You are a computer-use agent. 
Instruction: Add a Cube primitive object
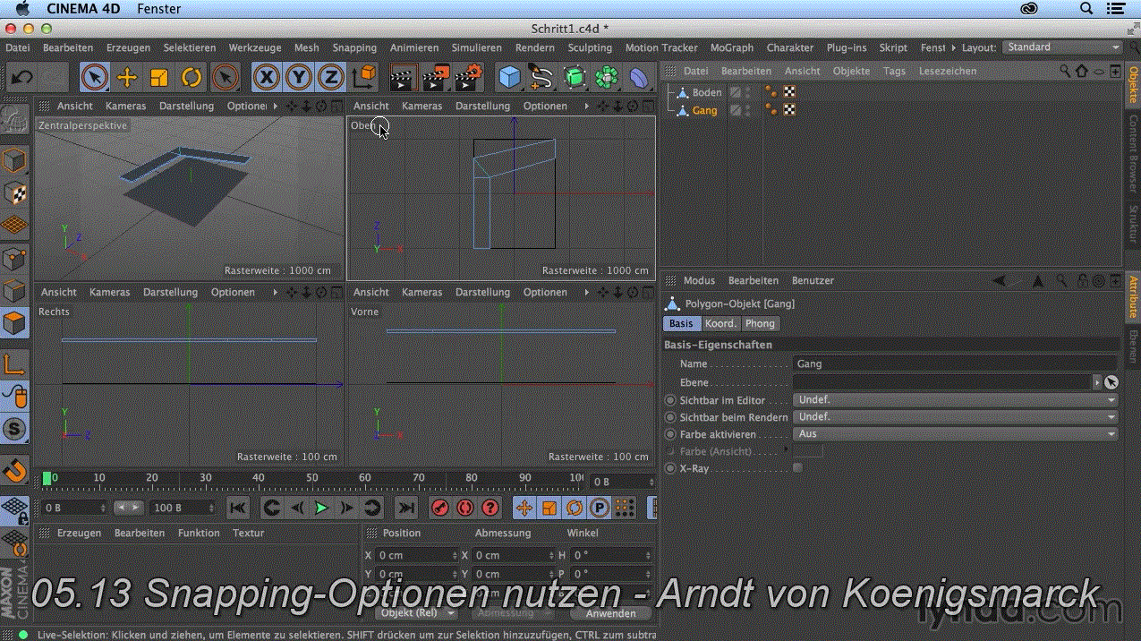click(x=509, y=78)
